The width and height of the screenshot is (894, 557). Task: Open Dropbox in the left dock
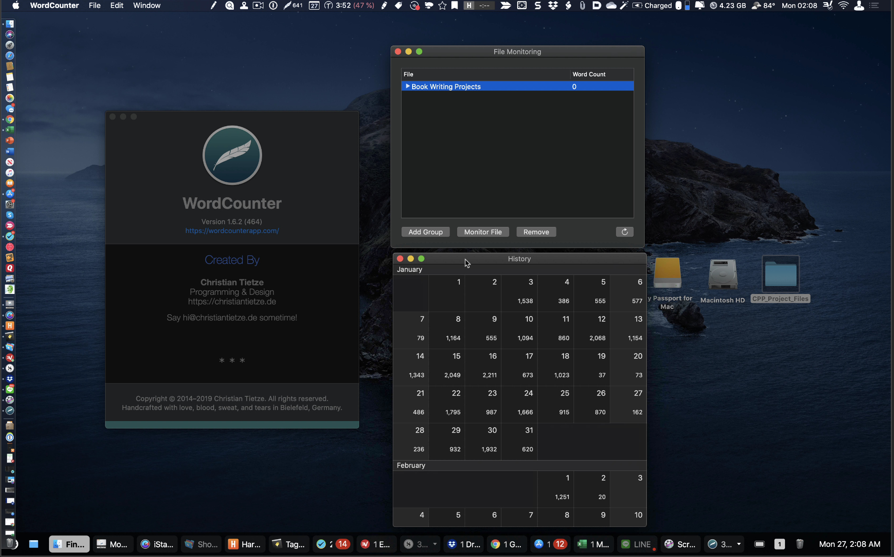[x=10, y=379]
